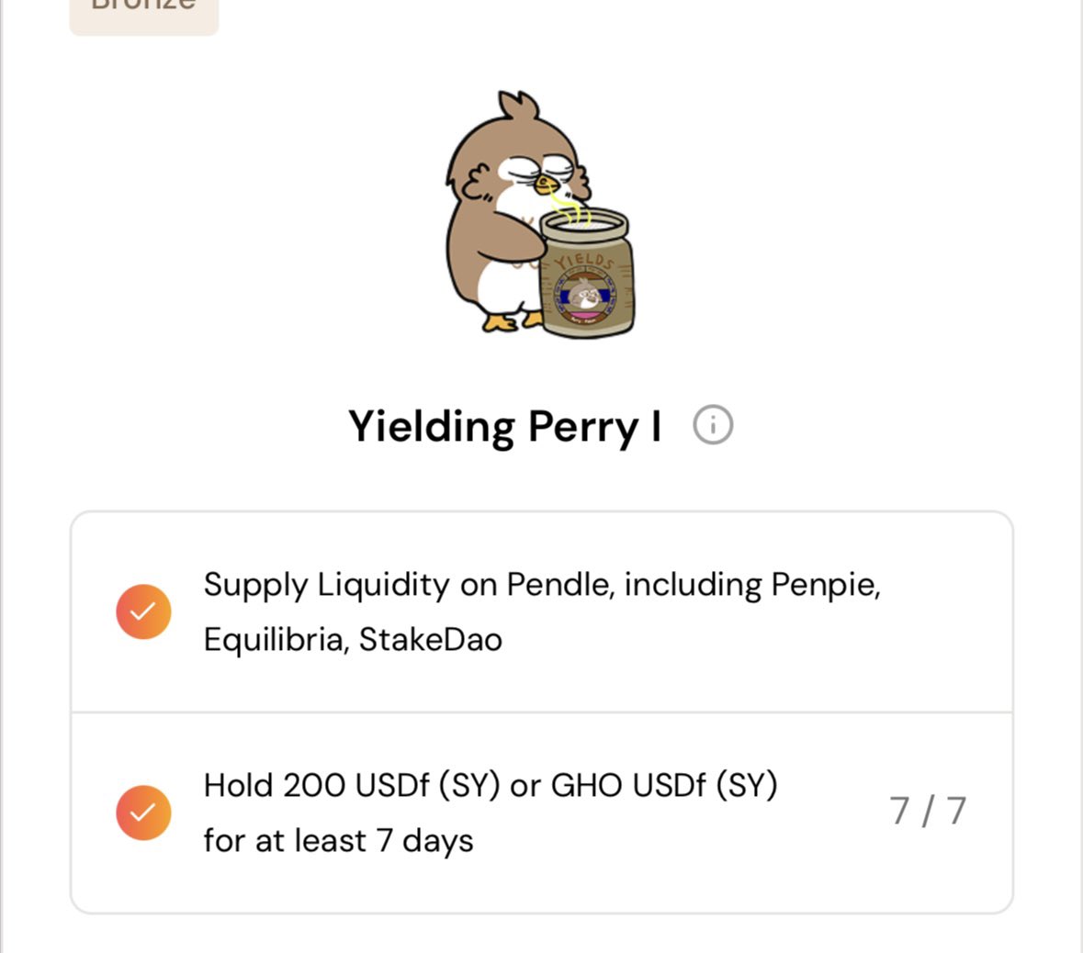Select the Yielding Perry I title
The image size is (1083, 953).
pos(505,427)
